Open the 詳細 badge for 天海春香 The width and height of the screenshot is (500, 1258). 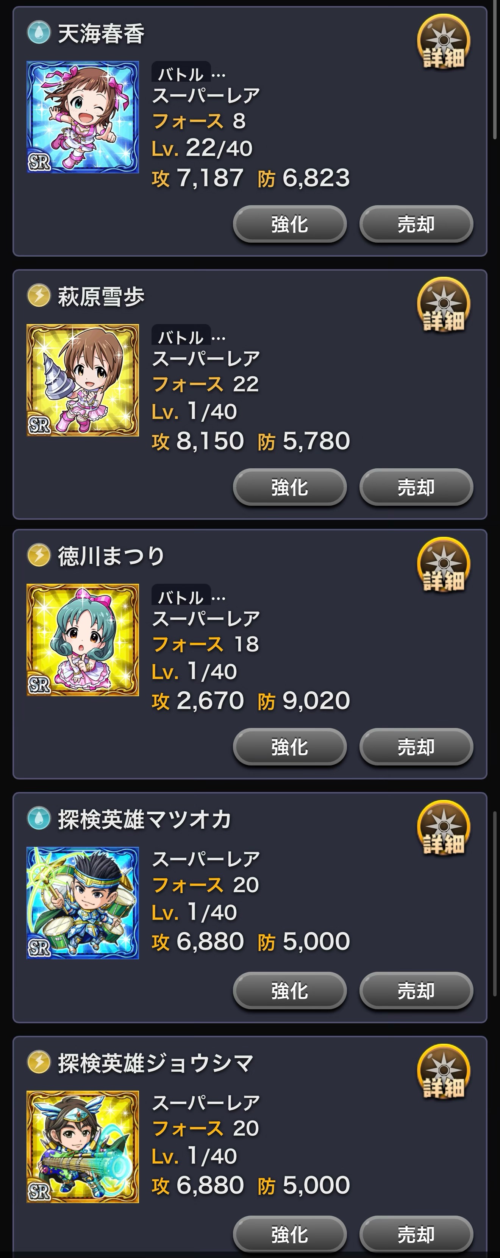443,42
